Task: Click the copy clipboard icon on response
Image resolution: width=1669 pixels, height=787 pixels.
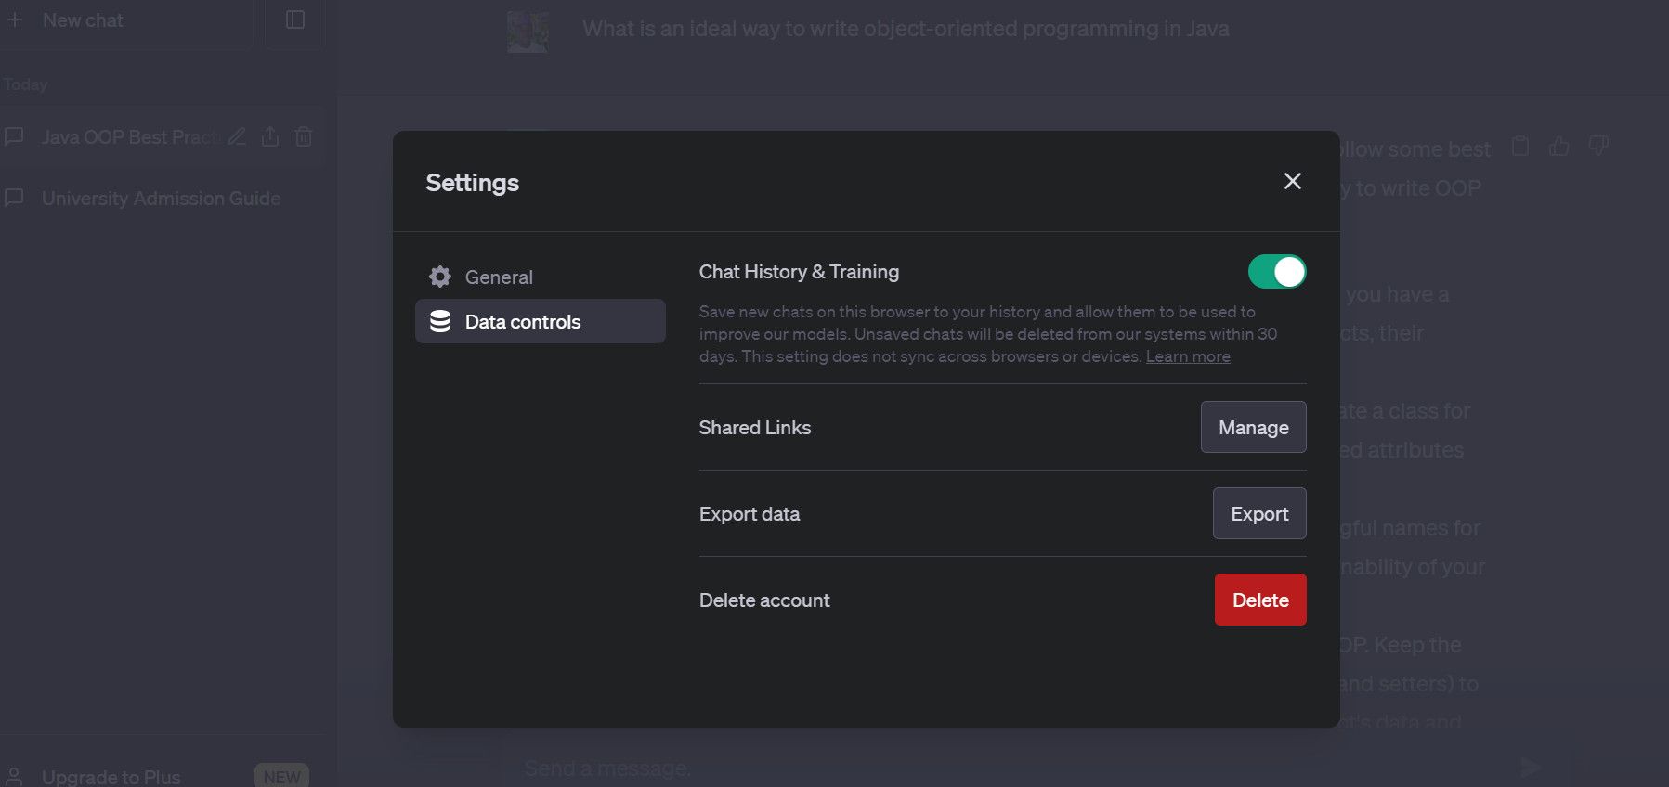Action: click(x=1520, y=147)
